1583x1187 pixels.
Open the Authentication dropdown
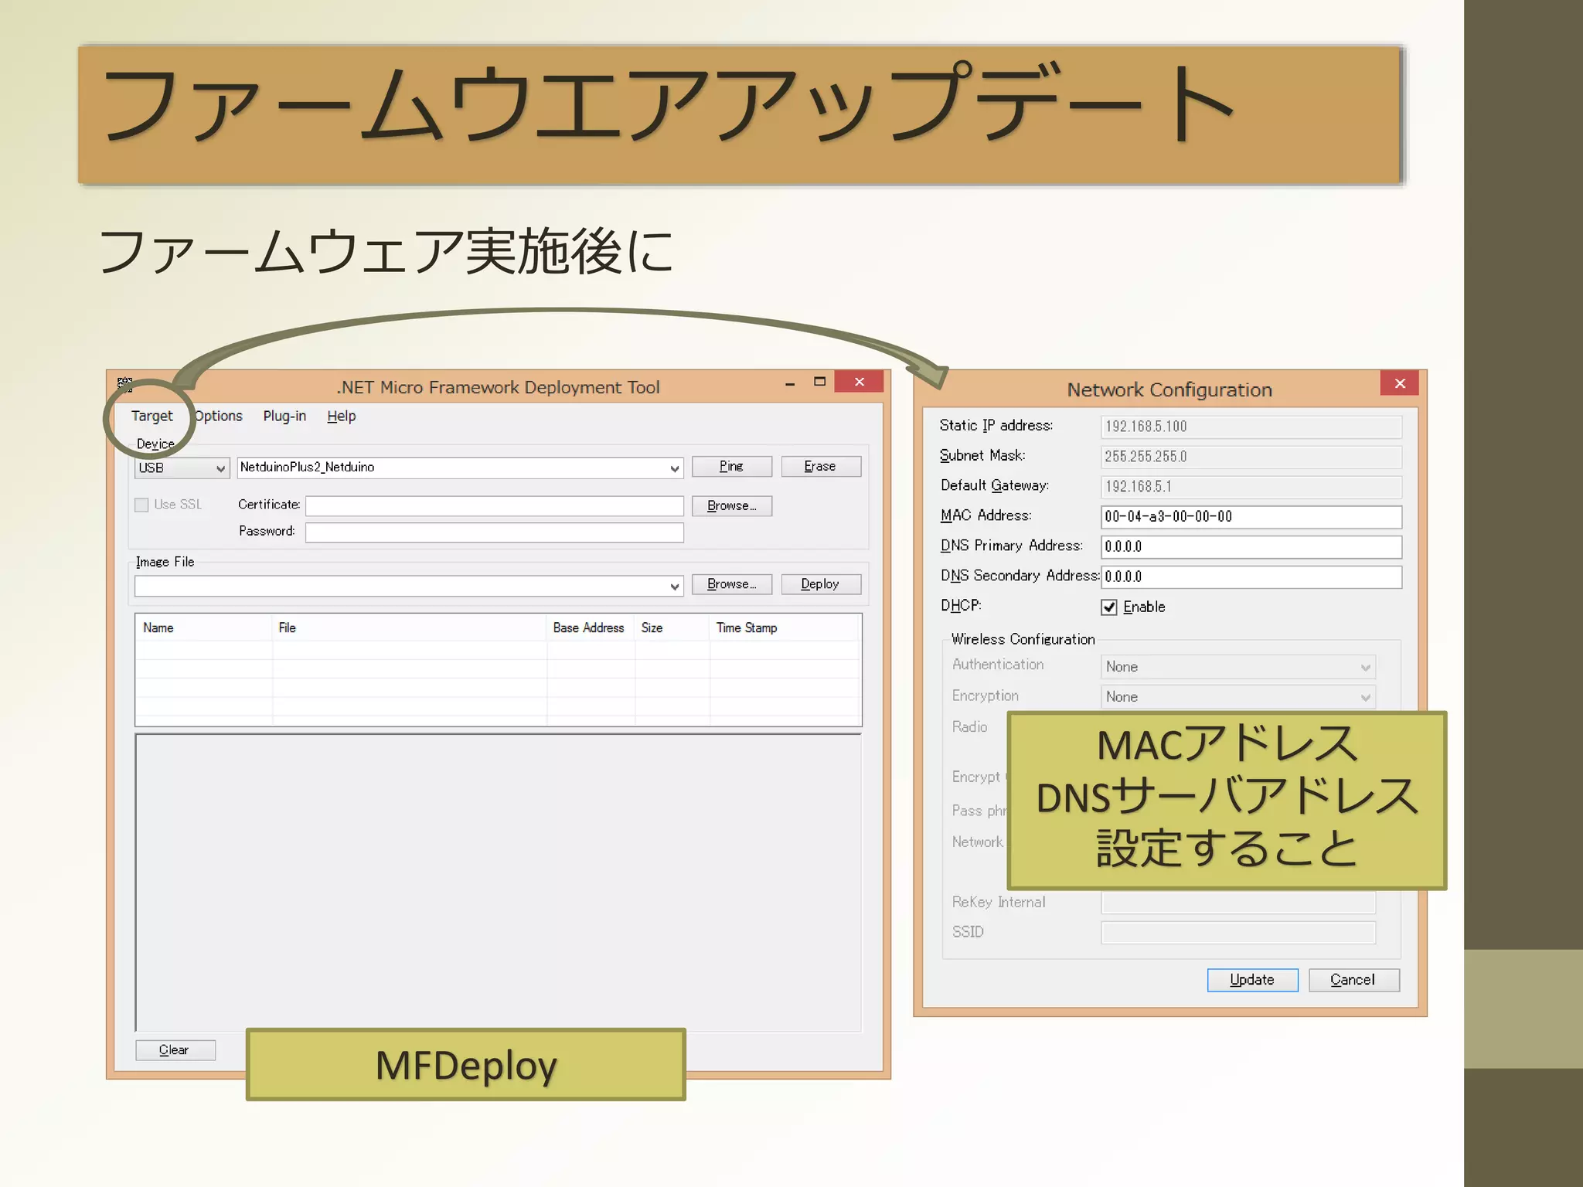[1238, 667]
